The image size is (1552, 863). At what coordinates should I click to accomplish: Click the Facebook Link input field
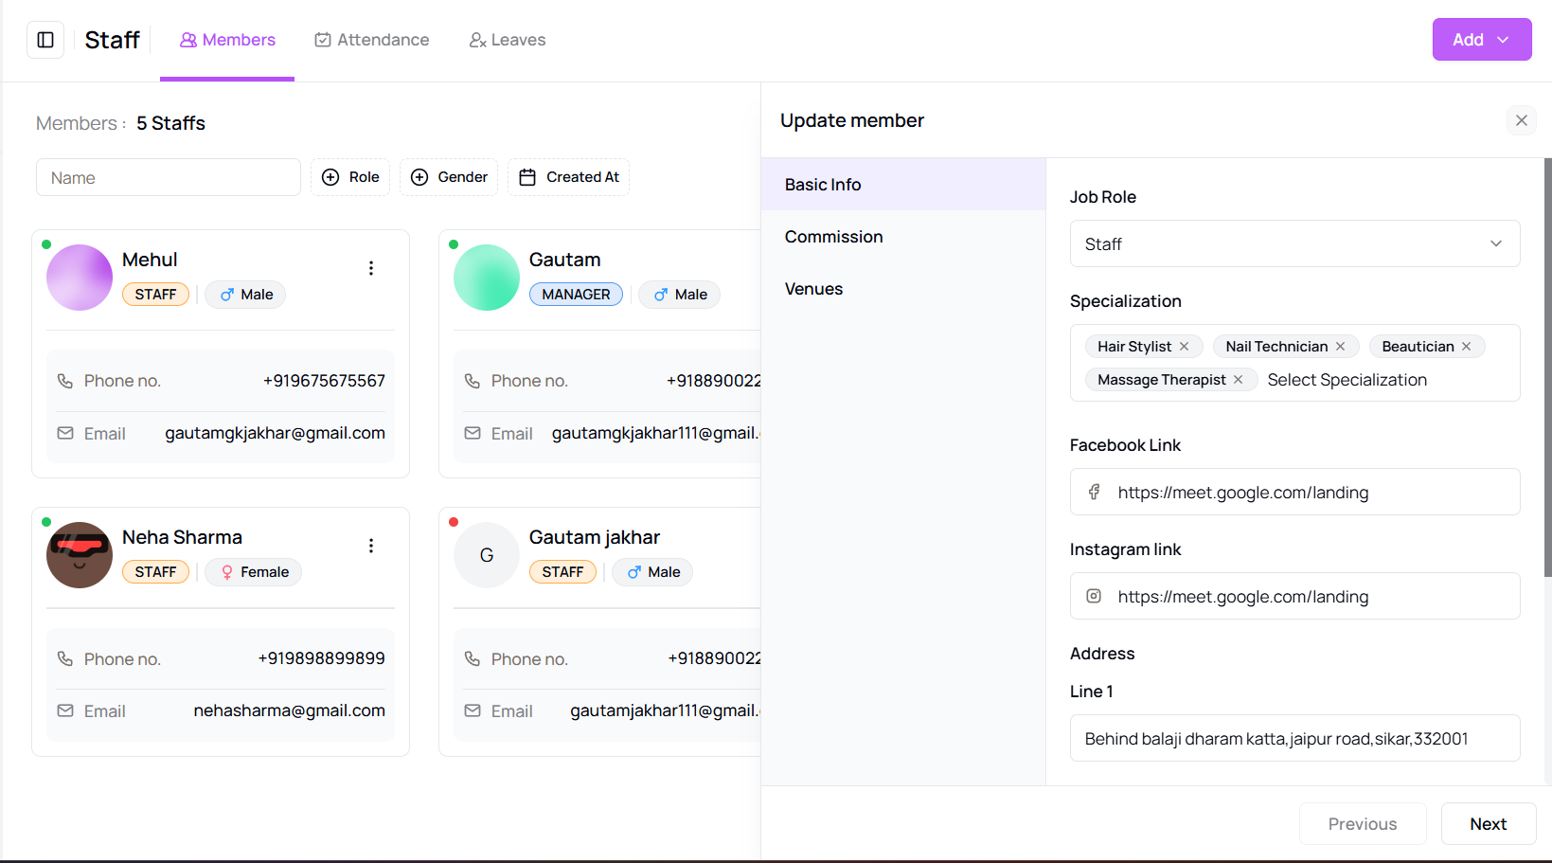[1307, 493]
